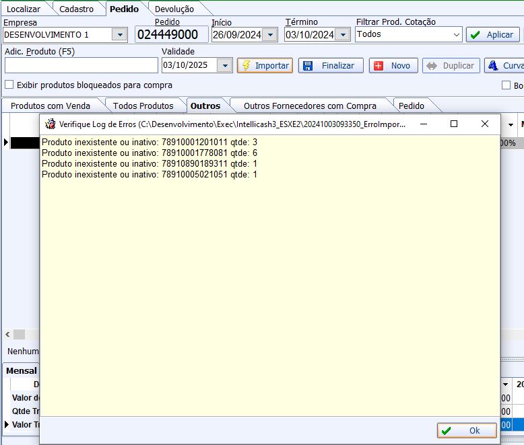
Task: Click the error log window title icon
Action: (50, 124)
